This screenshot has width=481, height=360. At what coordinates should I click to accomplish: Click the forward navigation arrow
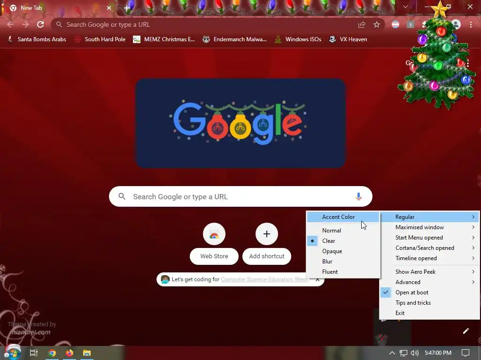(x=25, y=24)
